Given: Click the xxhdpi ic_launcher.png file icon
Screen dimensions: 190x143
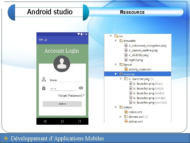Looking at the screenshot, I should click(131, 98).
